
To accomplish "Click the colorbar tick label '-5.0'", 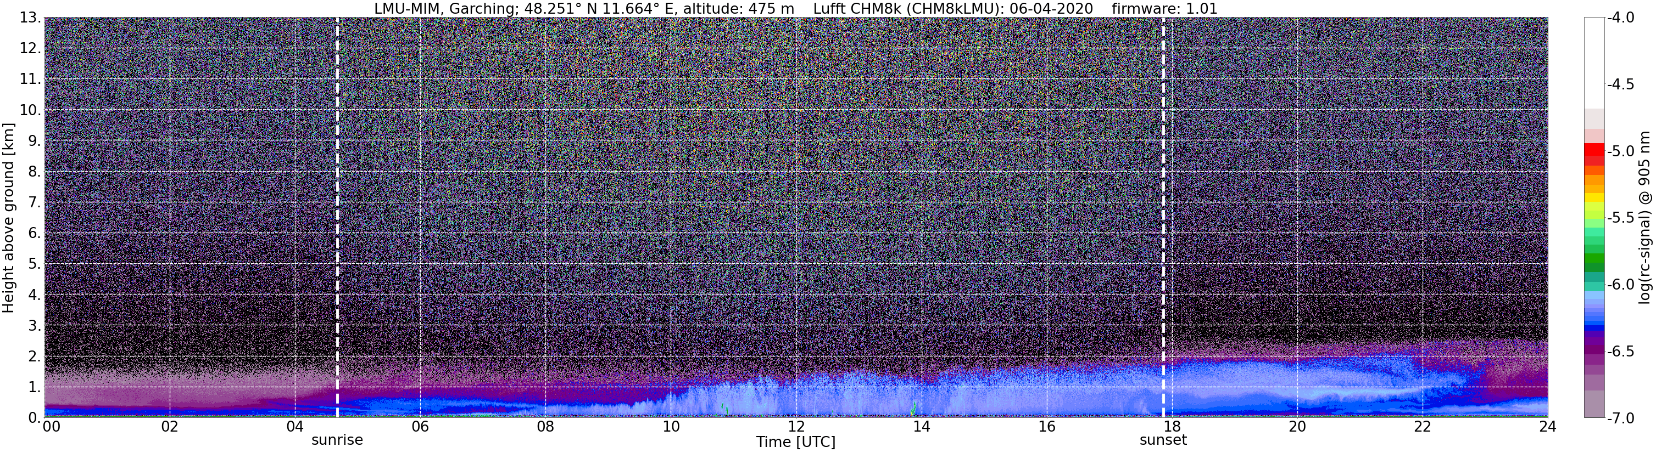I will point(1620,151).
